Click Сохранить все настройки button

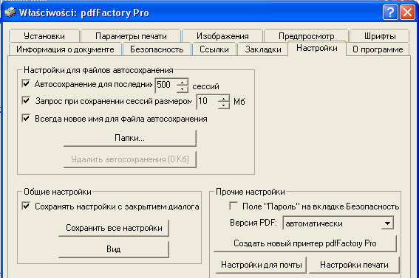tap(114, 228)
